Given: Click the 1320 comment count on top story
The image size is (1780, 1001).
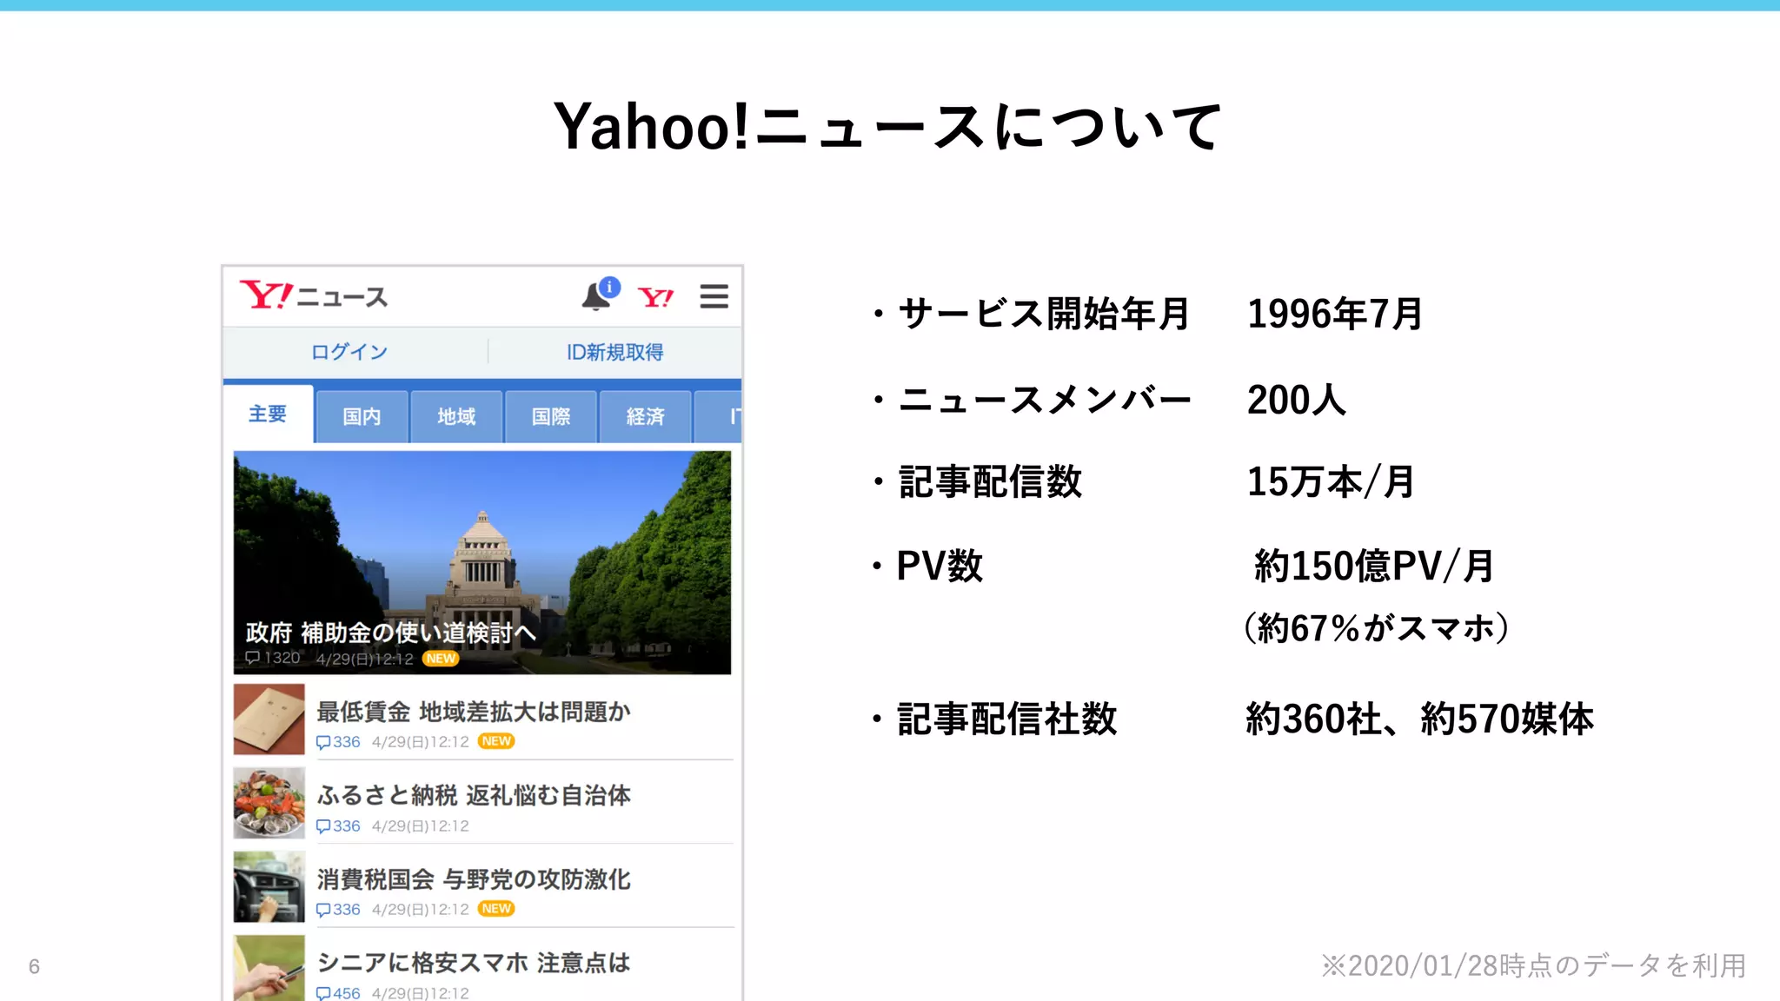Looking at the screenshot, I should click(x=273, y=658).
